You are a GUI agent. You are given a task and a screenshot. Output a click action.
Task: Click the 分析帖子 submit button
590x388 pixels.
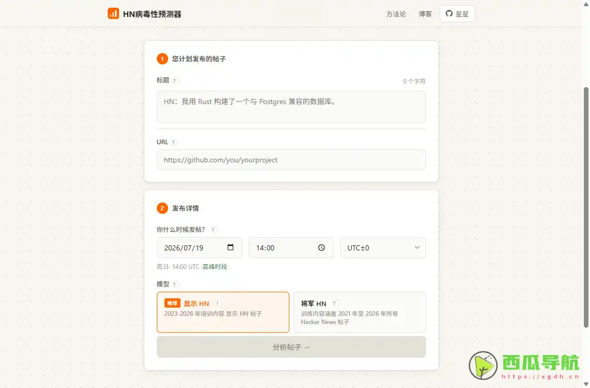pos(291,347)
